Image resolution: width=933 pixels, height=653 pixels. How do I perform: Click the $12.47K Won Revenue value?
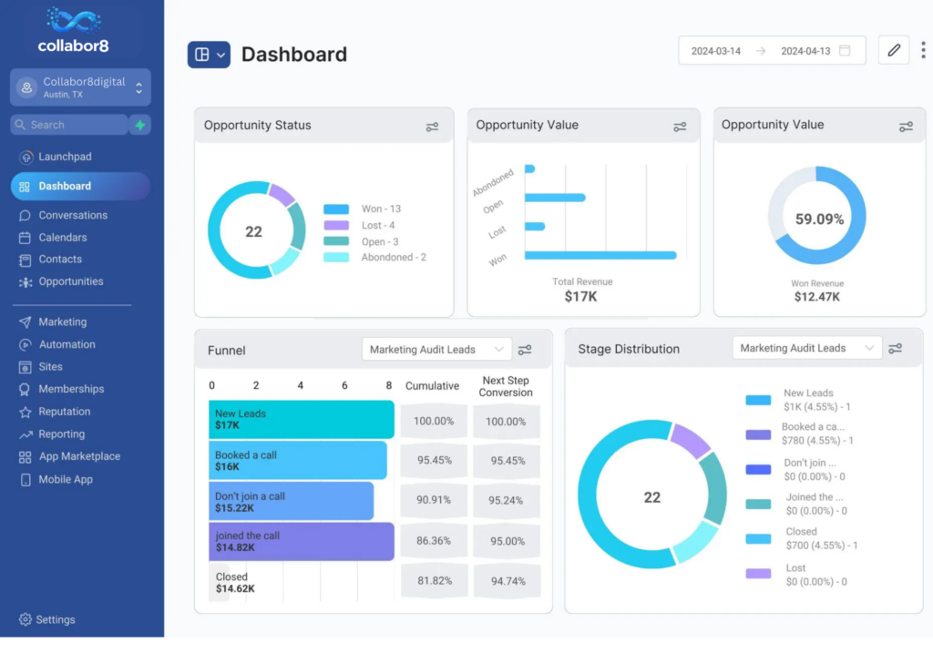(817, 297)
